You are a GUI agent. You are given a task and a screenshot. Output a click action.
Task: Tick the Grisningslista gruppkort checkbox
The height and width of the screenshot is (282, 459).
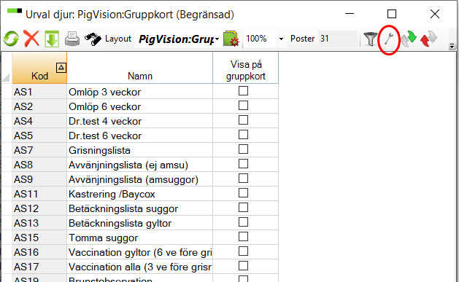click(243, 149)
